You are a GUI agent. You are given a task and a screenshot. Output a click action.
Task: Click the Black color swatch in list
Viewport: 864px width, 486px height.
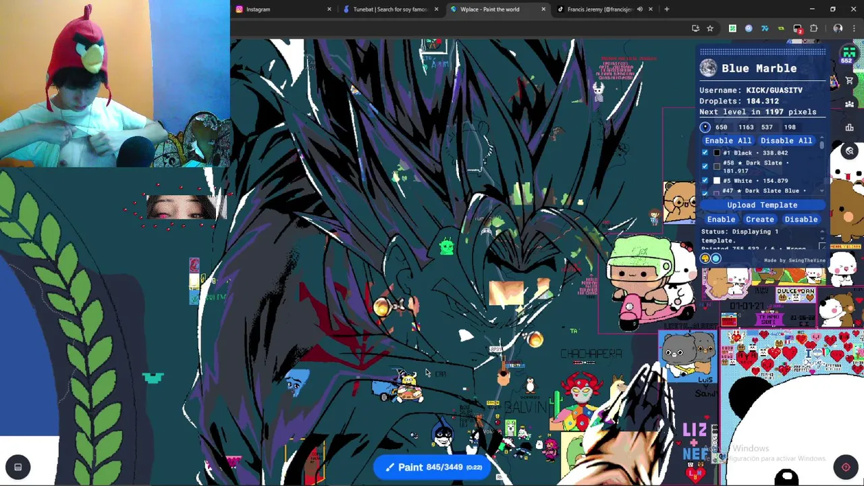pyautogui.click(x=717, y=153)
